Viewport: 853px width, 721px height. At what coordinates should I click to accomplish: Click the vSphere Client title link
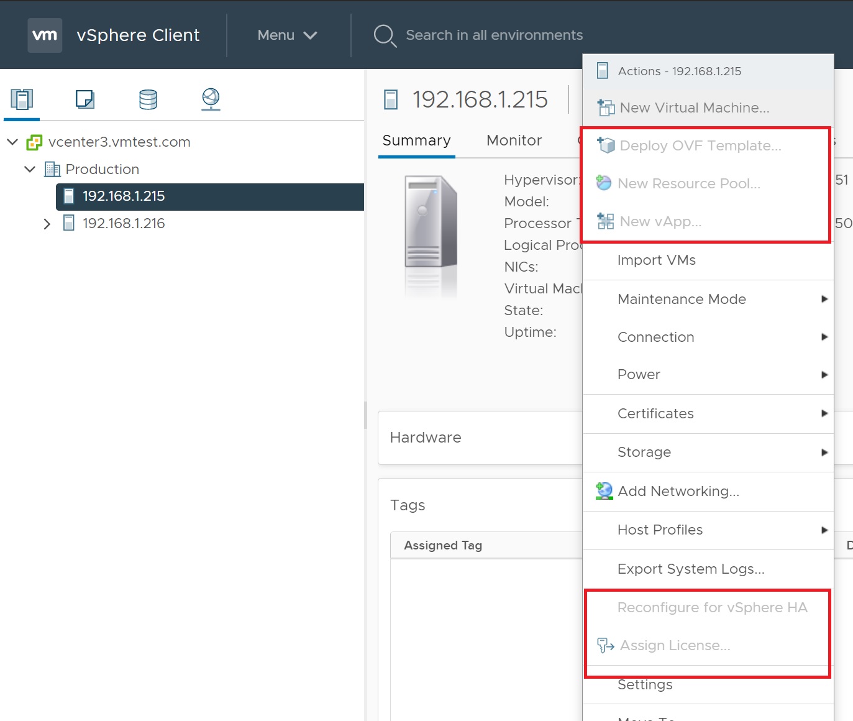click(x=138, y=35)
